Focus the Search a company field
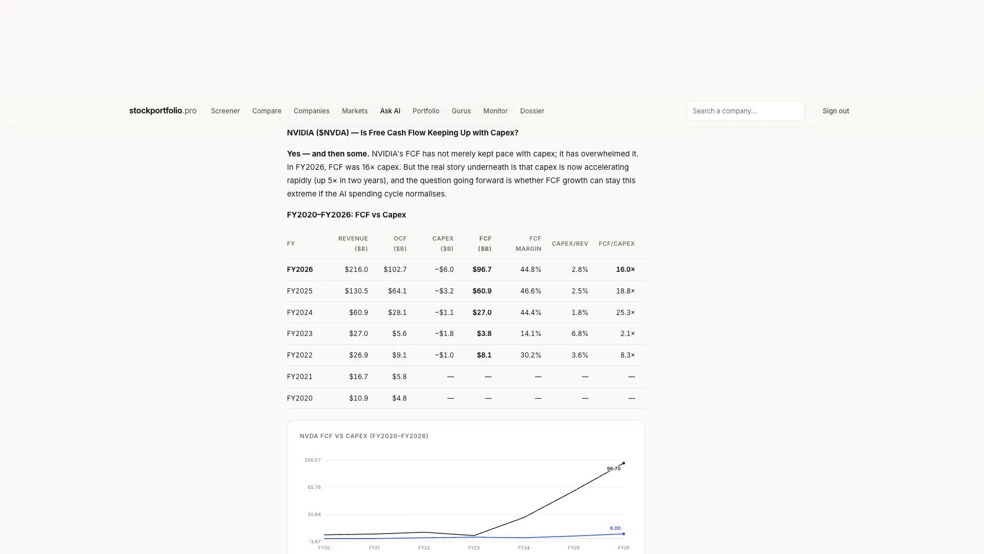 click(x=745, y=111)
